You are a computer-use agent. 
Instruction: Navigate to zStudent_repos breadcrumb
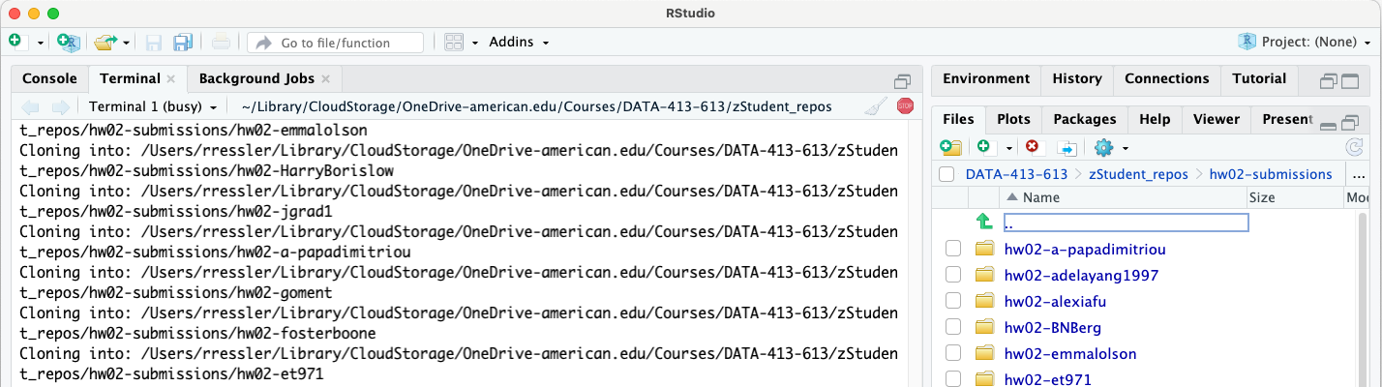tap(1138, 174)
